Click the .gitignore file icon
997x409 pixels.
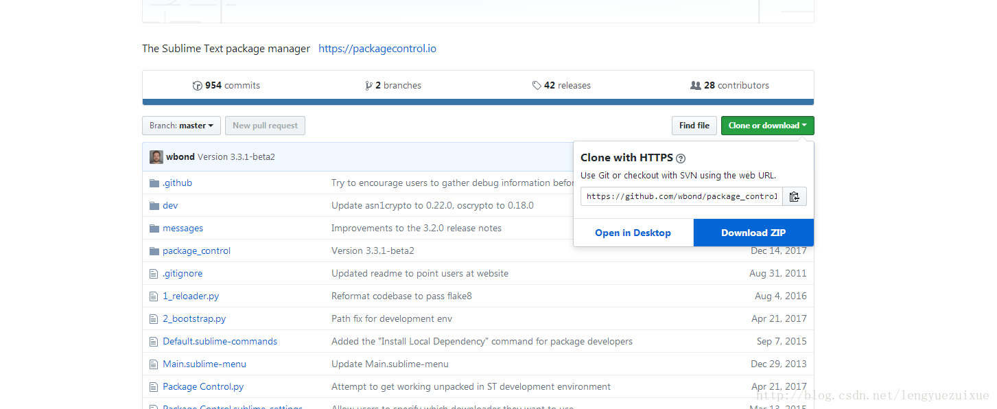[x=154, y=274]
